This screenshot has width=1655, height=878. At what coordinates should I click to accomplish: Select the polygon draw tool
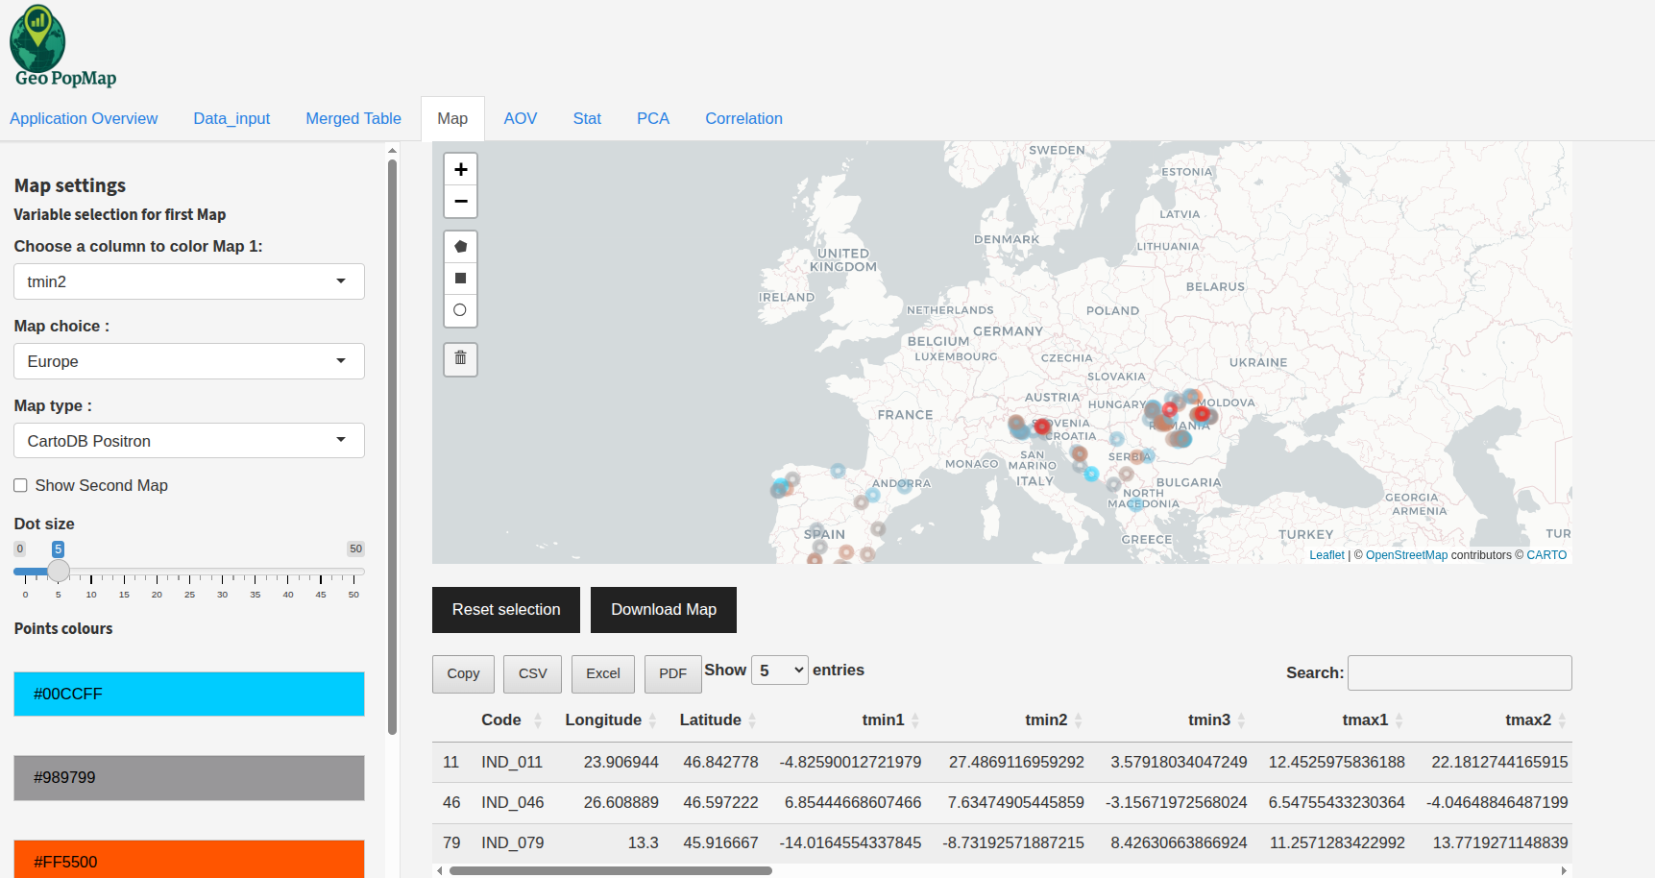tap(460, 247)
